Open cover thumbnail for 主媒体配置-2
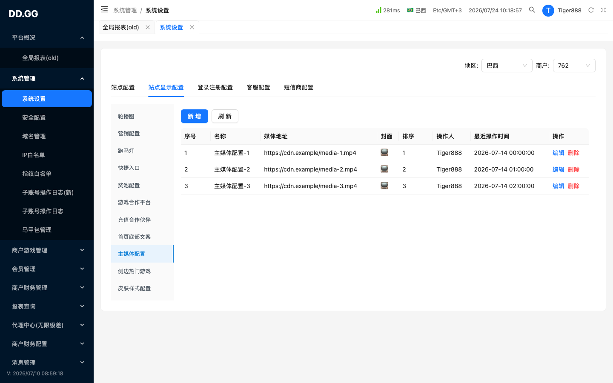613x383 pixels. pyautogui.click(x=384, y=169)
